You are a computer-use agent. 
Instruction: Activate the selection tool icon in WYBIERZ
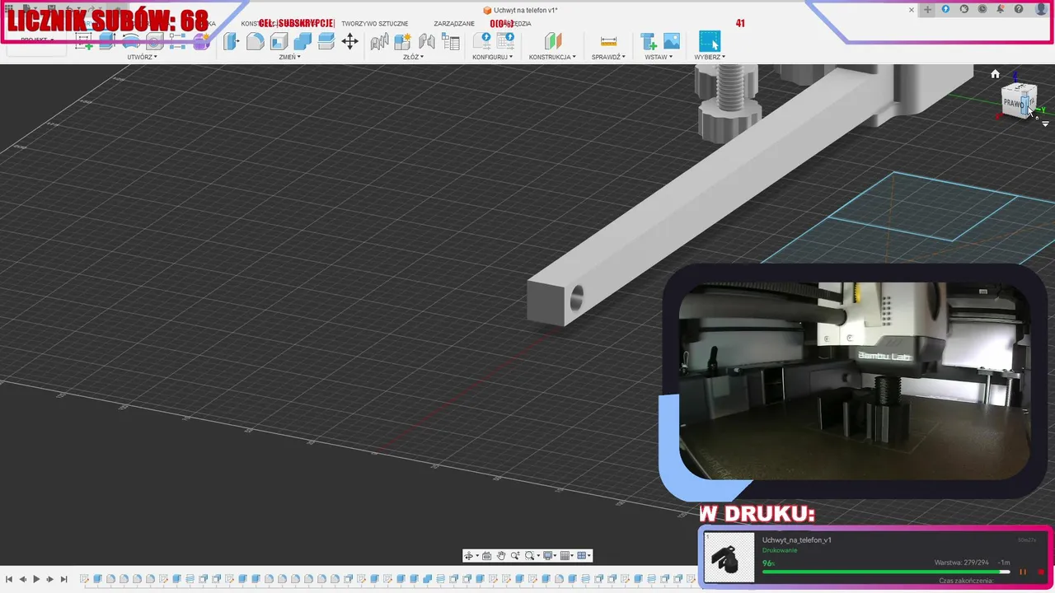(x=709, y=41)
